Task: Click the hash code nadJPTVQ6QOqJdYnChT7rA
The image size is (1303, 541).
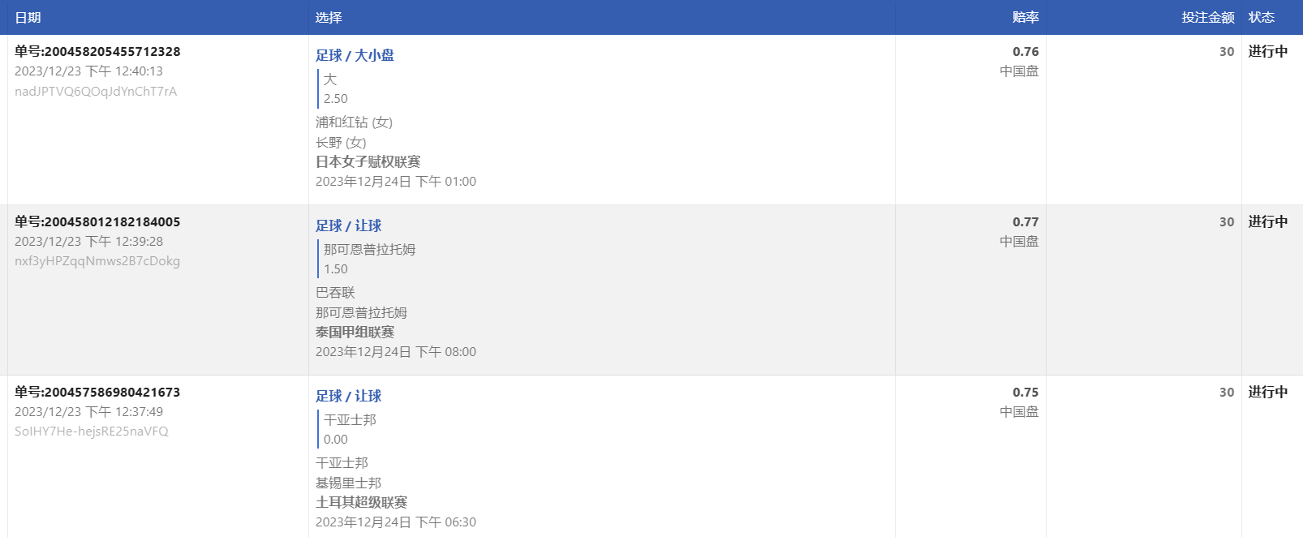Action: (96, 91)
